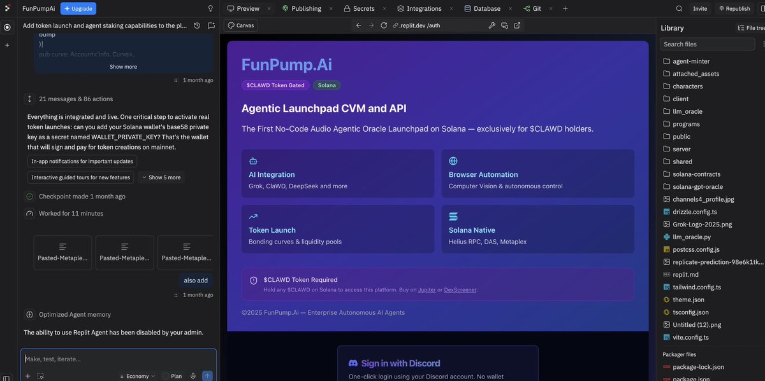Click the checkpoint check-circle icon
This screenshot has height=381, width=765.
pyautogui.click(x=29, y=197)
